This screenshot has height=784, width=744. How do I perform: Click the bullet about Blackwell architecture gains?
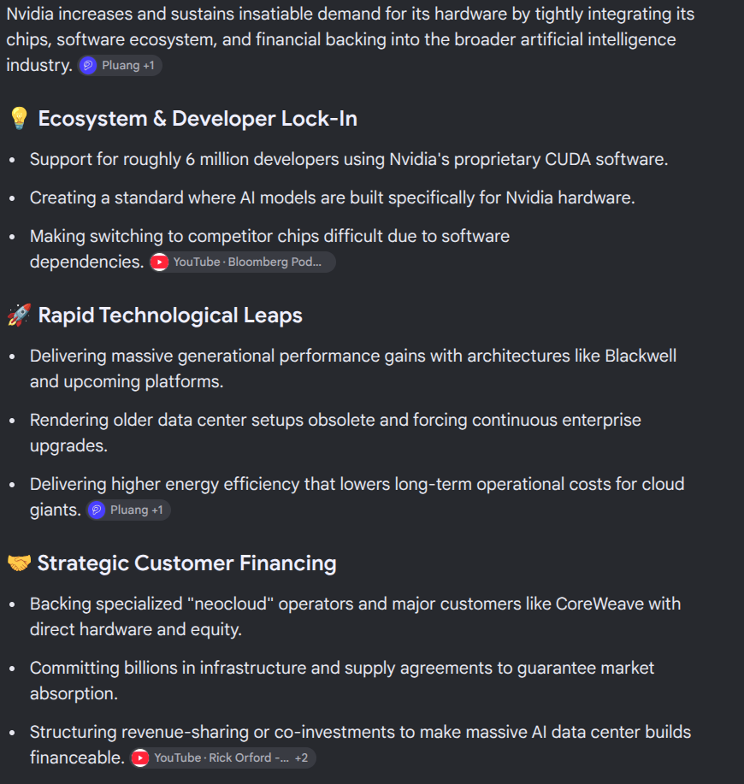(353, 369)
